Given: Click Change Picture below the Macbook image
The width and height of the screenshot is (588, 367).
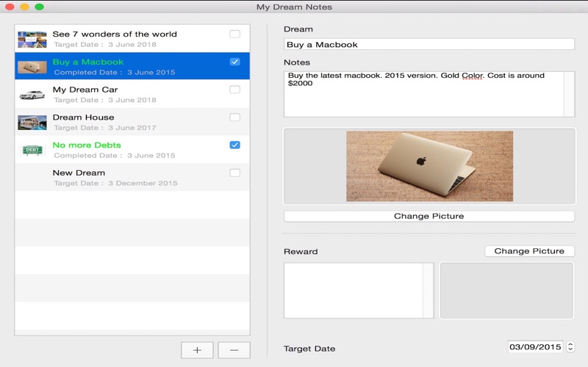Looking at the screenshot, I should point(429,216).
